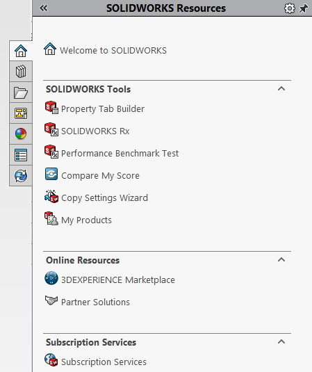
Task: Click the Online Resources section header
Action: pyautogui.click(x=83, y=260)
